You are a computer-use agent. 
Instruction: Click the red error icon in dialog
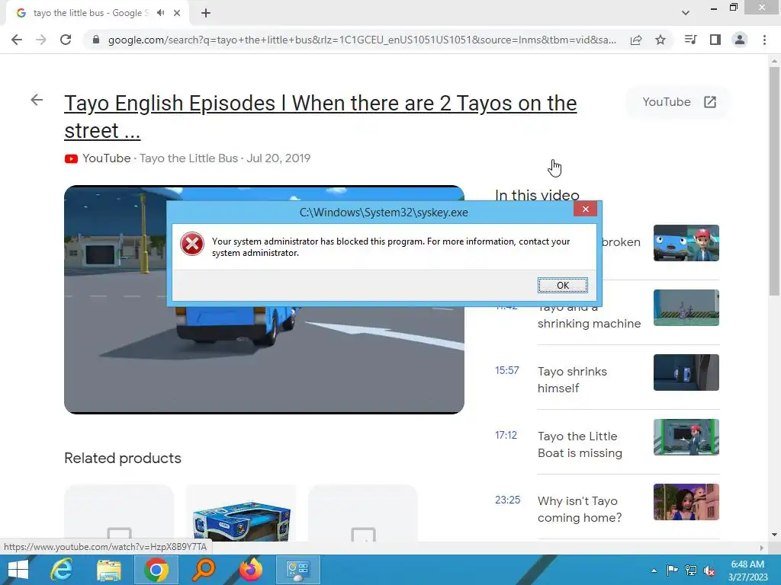(x=192, y=245)
